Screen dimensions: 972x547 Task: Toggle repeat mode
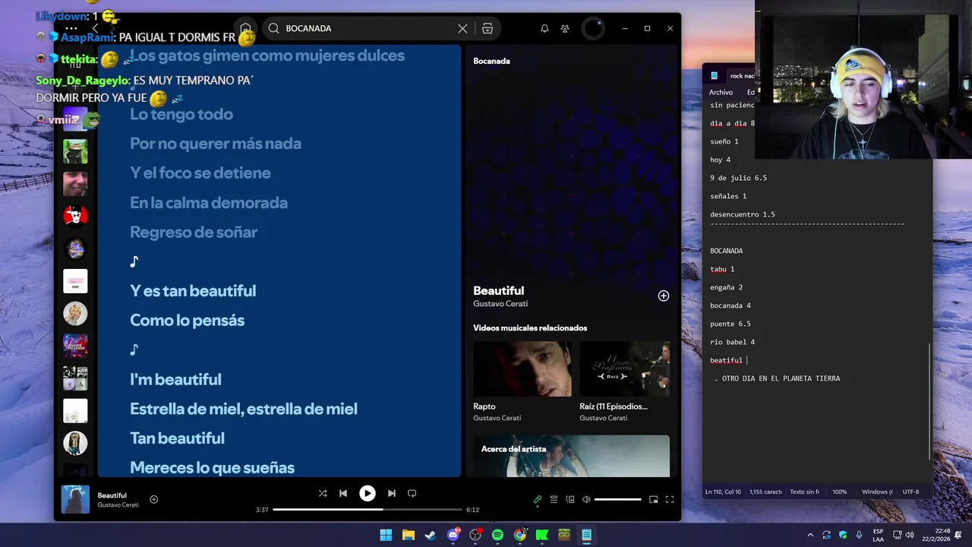[412, 493]
